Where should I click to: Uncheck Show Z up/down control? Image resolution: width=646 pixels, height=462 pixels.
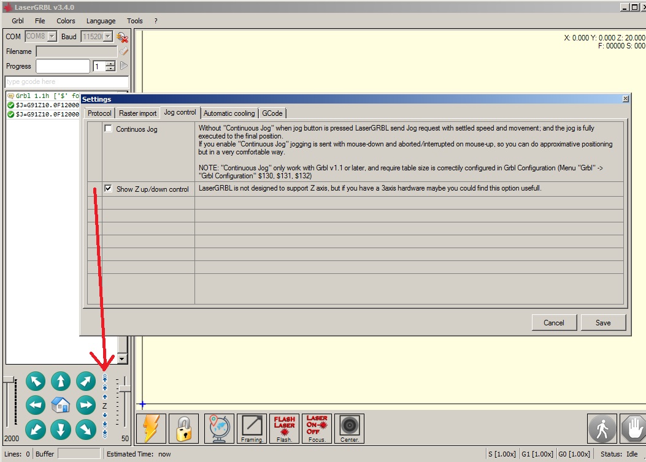coord(109,189)
